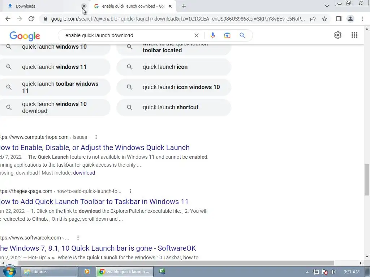This screenshot has height=277, width=370.
Task: Open the Action Center flag icon
Action: click(325, 272)
